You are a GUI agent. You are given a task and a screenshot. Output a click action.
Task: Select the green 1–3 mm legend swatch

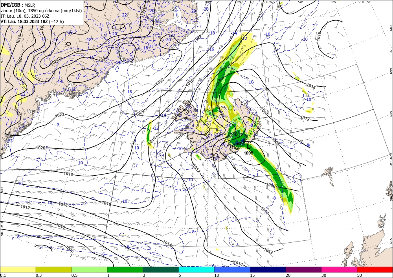[x=125, y=269]
